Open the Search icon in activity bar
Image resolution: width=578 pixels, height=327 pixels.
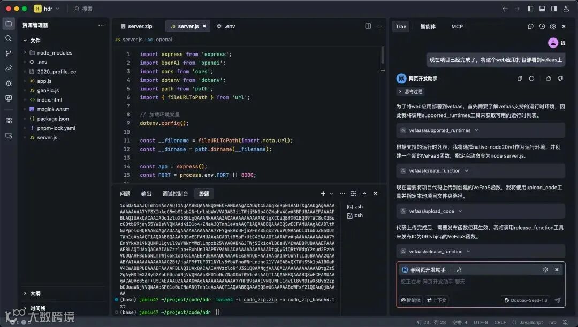coord(9,38)
